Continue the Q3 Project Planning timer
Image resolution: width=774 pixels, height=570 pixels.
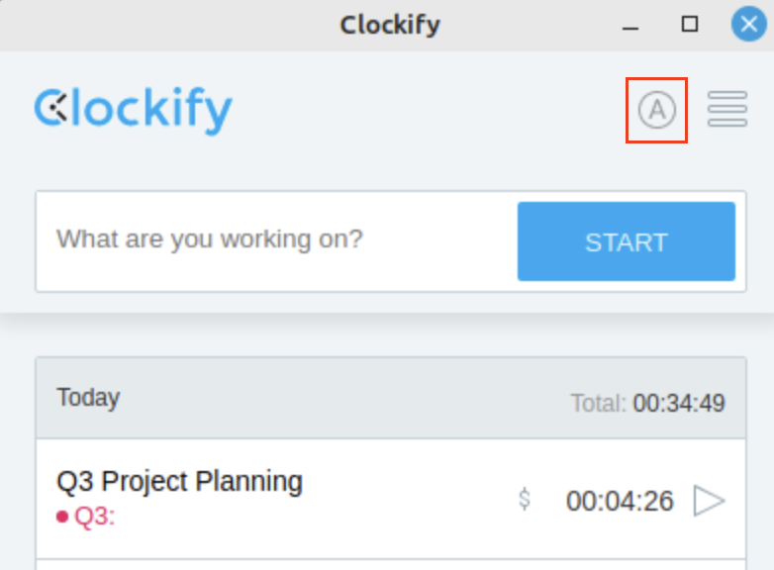[709, 501]
